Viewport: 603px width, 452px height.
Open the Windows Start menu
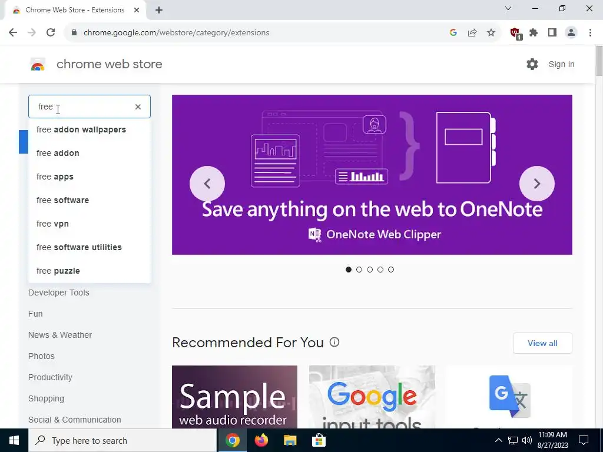[x=14, y=440]
